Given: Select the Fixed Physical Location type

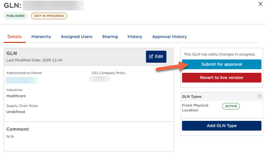Looking at the screenshot, I should coord(195,108).
